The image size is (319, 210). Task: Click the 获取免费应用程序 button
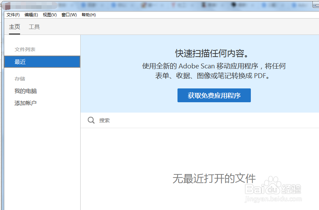(214, 95)
